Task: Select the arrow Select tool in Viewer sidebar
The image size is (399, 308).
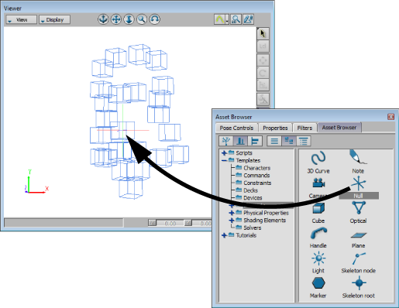Action: [x=263, y=34]
